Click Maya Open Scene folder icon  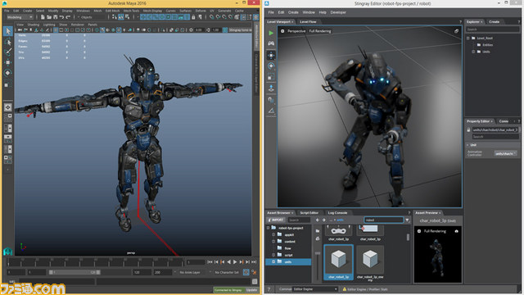[49, 17]
